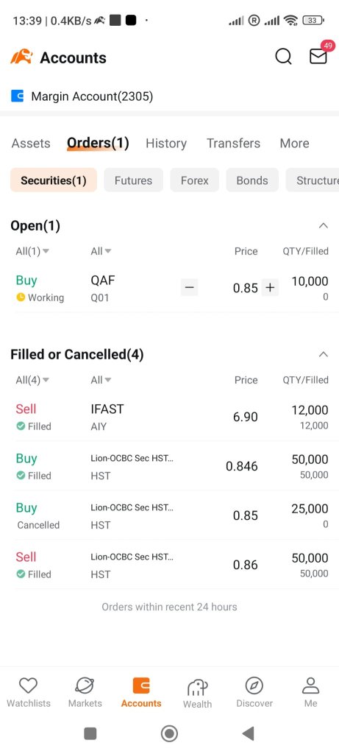Decrease QAF order price with minus
Screen dimensions: 339x754
click(190, 288)
